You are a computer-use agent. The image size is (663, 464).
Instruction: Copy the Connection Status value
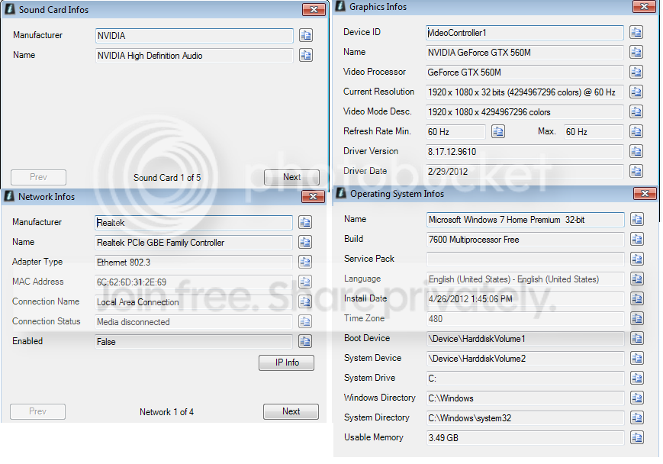click(x=305, y=321)
